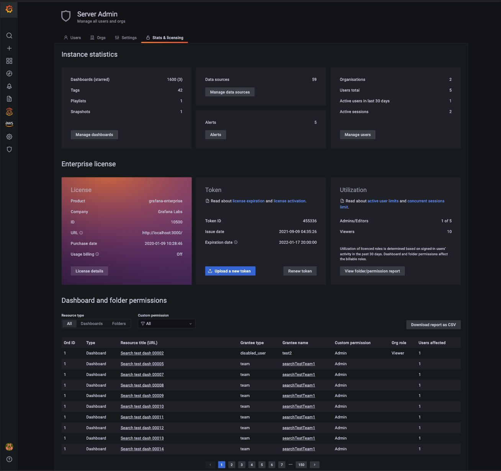
Task: Switch to the Users tab
Action: pos(72,38)
